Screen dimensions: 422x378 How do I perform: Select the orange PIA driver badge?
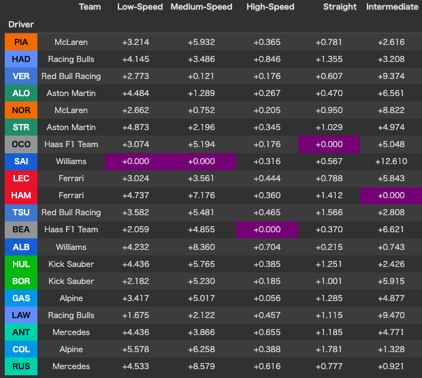[x=21, y=42]
